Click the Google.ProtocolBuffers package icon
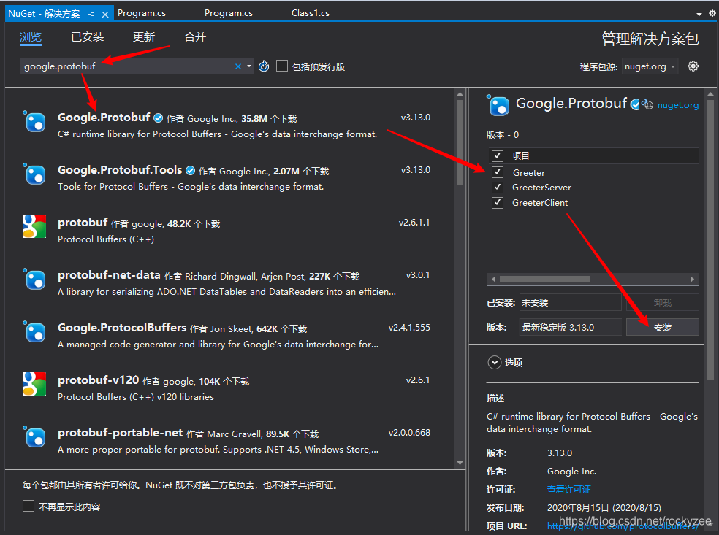This screenshot has width=719, height=535. coord(34,332)
